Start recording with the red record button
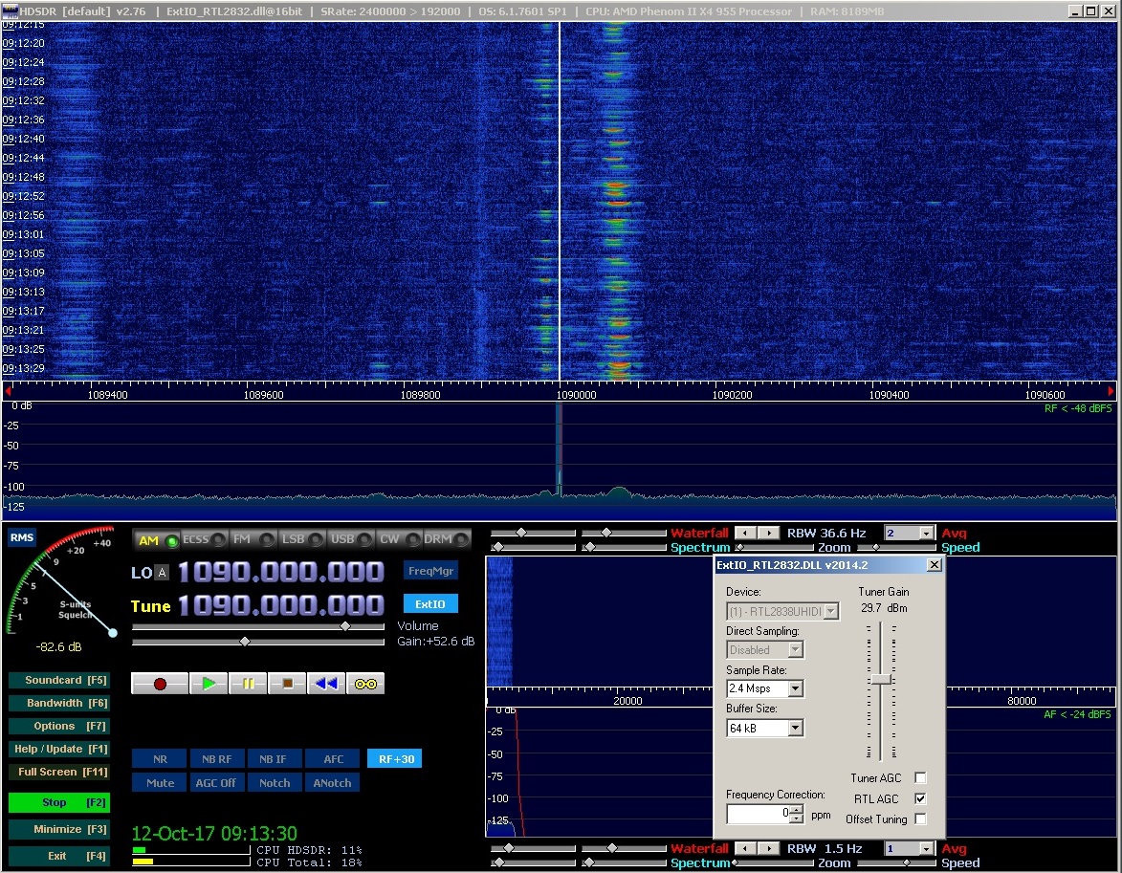The height and width of the screenshot is (873, 1122). pyautogui.click(x=160, y=684)
